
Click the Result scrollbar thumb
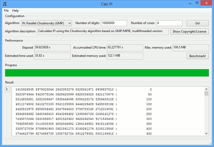click(x=206, y=94)
